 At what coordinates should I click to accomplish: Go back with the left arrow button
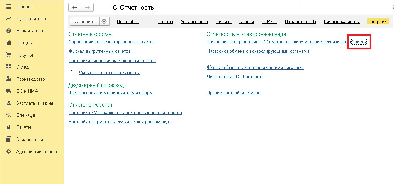point(75,7)
